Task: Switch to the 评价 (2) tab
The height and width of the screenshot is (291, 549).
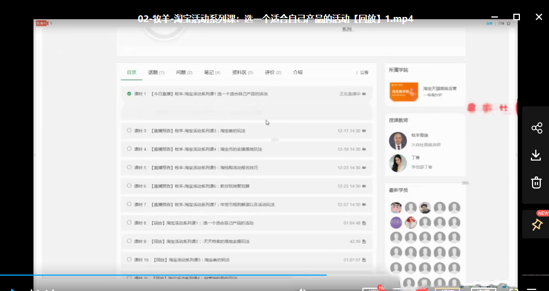Action: 273,72
